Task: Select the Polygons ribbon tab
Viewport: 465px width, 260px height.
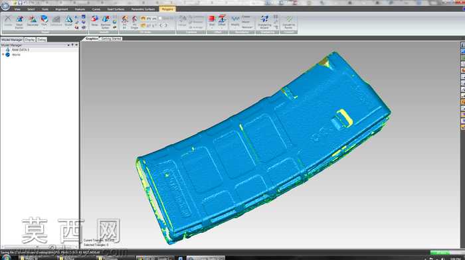Action: [x=167, y=9]
